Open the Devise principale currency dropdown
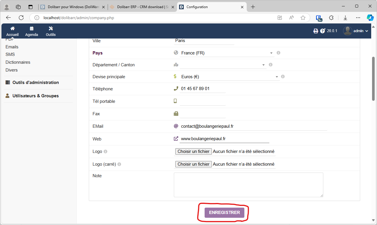Screen dimensions: 377x225 point(229,77)
